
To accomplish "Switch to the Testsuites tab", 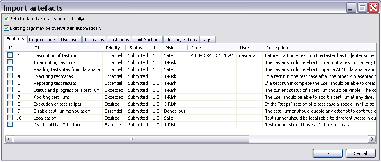I will click(119, 40).
